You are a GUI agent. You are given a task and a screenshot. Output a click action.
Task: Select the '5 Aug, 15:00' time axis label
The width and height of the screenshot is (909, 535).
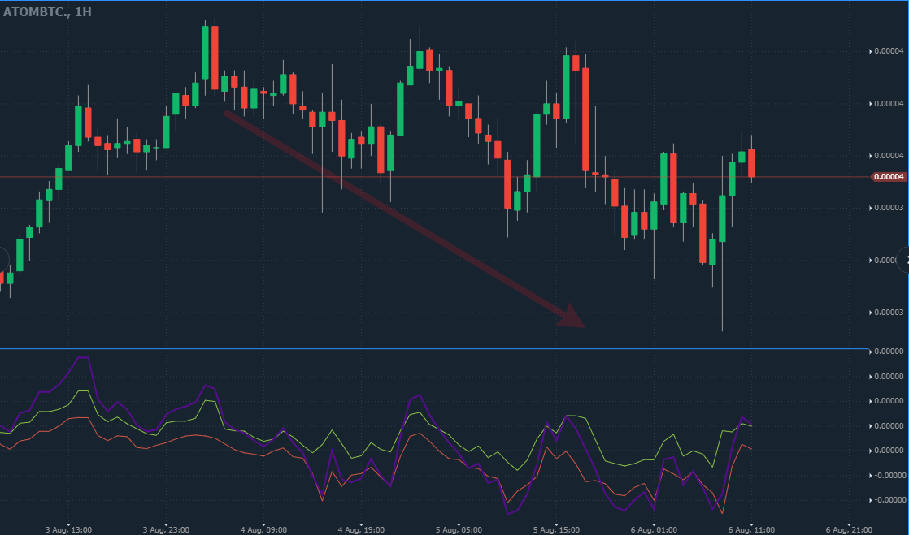[x=556, y=529]
